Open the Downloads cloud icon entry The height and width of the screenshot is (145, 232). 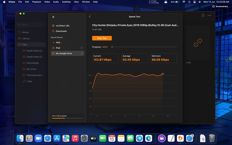pos(53,31)
